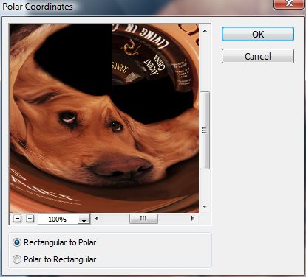Cancel the Polar Coordinates dialog
The width and height of the screenshot is (306, 277).
pyautogui.click(x=258, y=56)
